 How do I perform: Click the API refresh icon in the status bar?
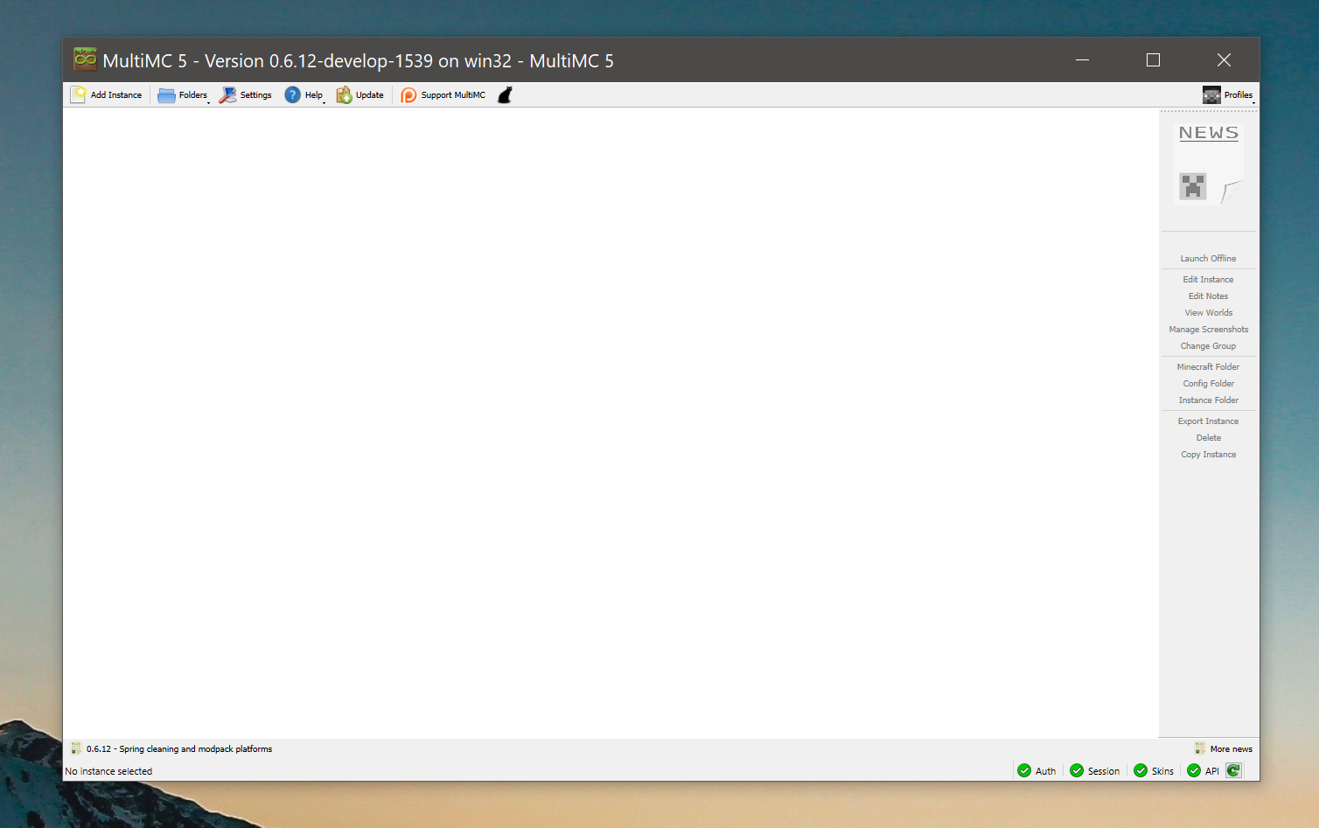click(x=1233, y=770)
